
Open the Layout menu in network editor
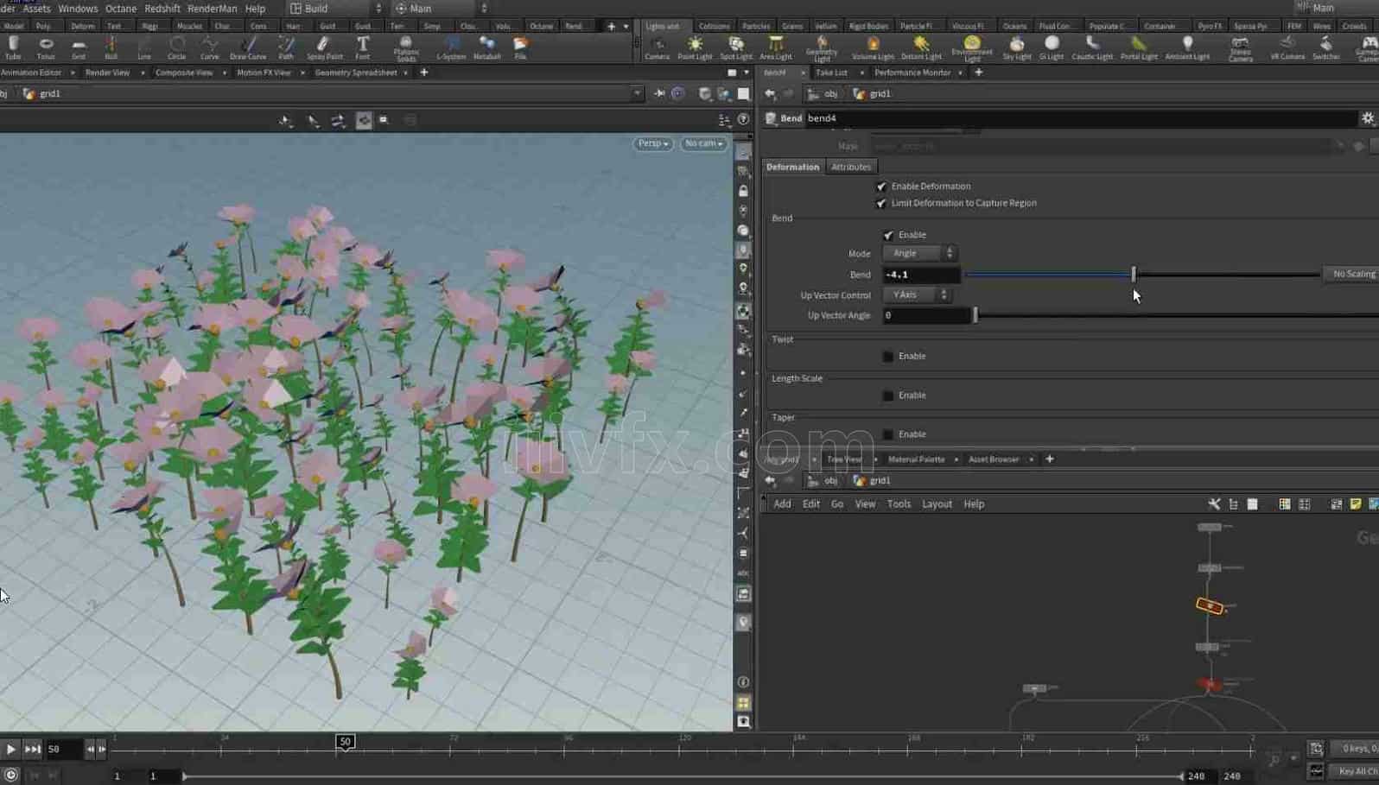937,504
